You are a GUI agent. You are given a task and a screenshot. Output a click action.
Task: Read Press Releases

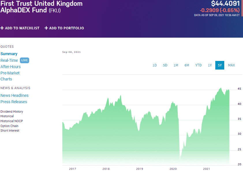pos(14,102)
